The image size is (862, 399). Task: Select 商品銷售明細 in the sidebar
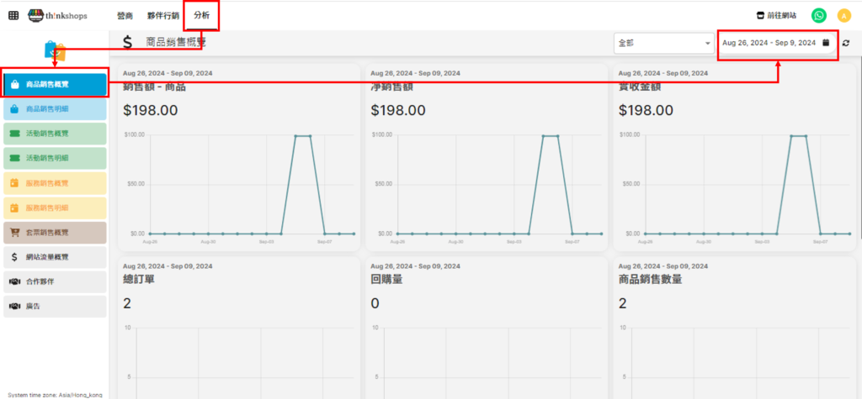(54, 109)
